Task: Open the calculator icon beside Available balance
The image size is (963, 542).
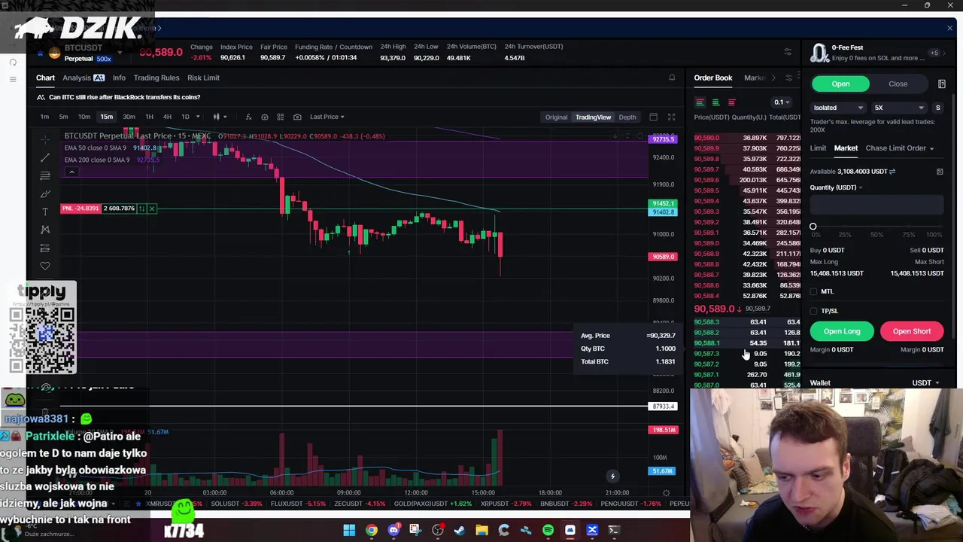Action: click(x=940, y=172)
